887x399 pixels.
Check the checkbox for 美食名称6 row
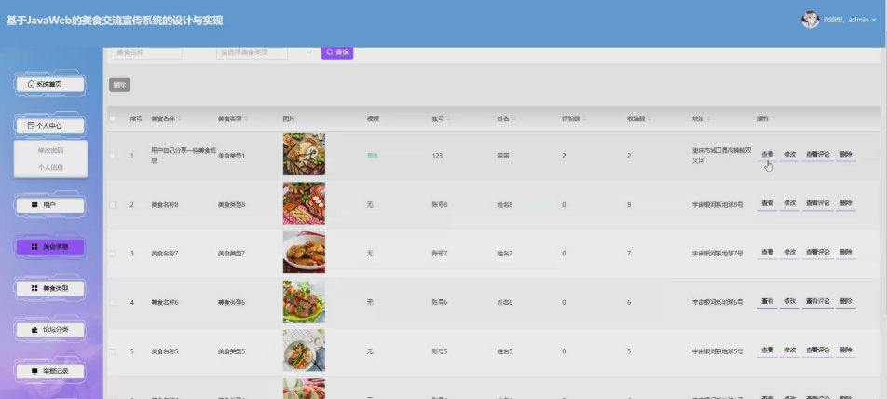click(x=112, y=303)
